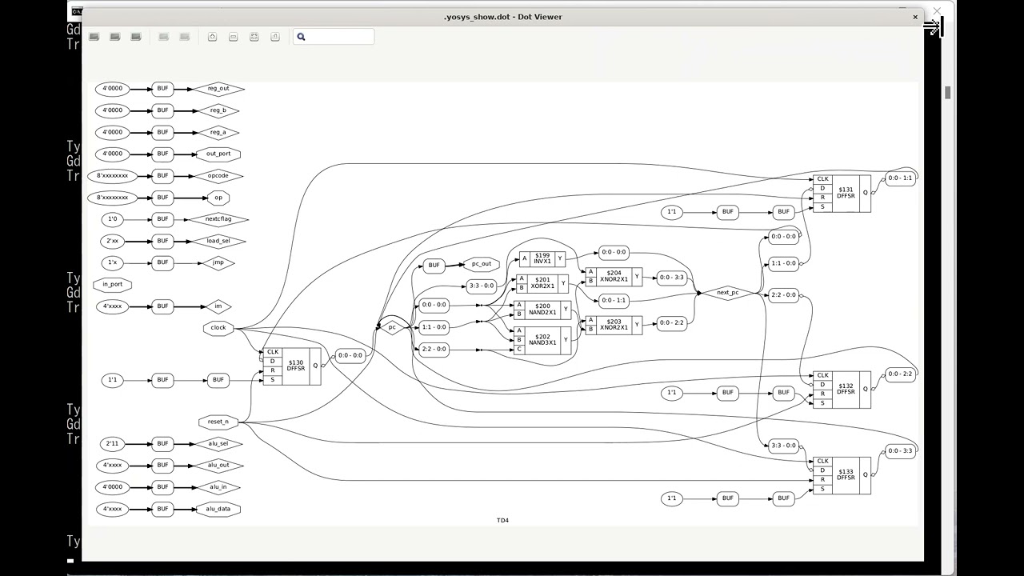Click the $201 XOR2X1 gate
The width and height of the screenshot is (1024, 576).
click(543, 283)
